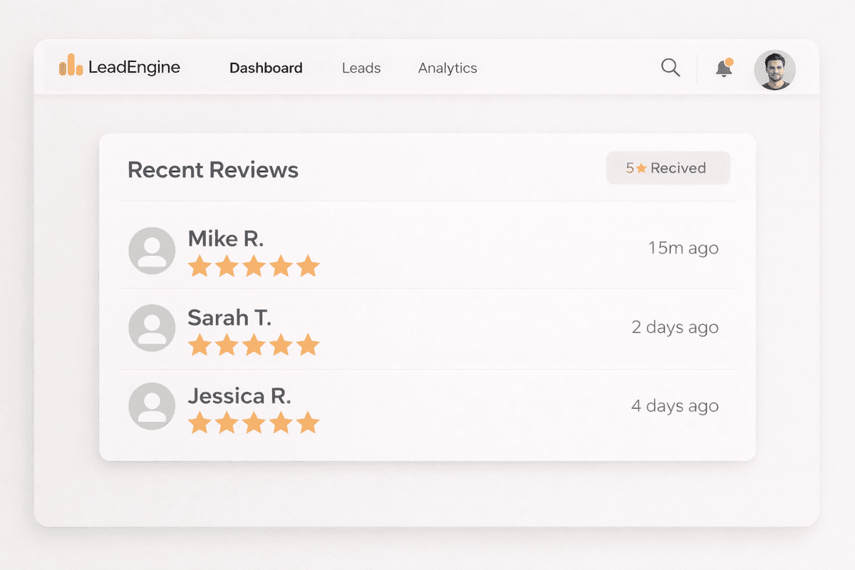Click Jessica R.'s avatar placeholder icon
This screenshot has height=570, width=855.
tap(151, 406)
